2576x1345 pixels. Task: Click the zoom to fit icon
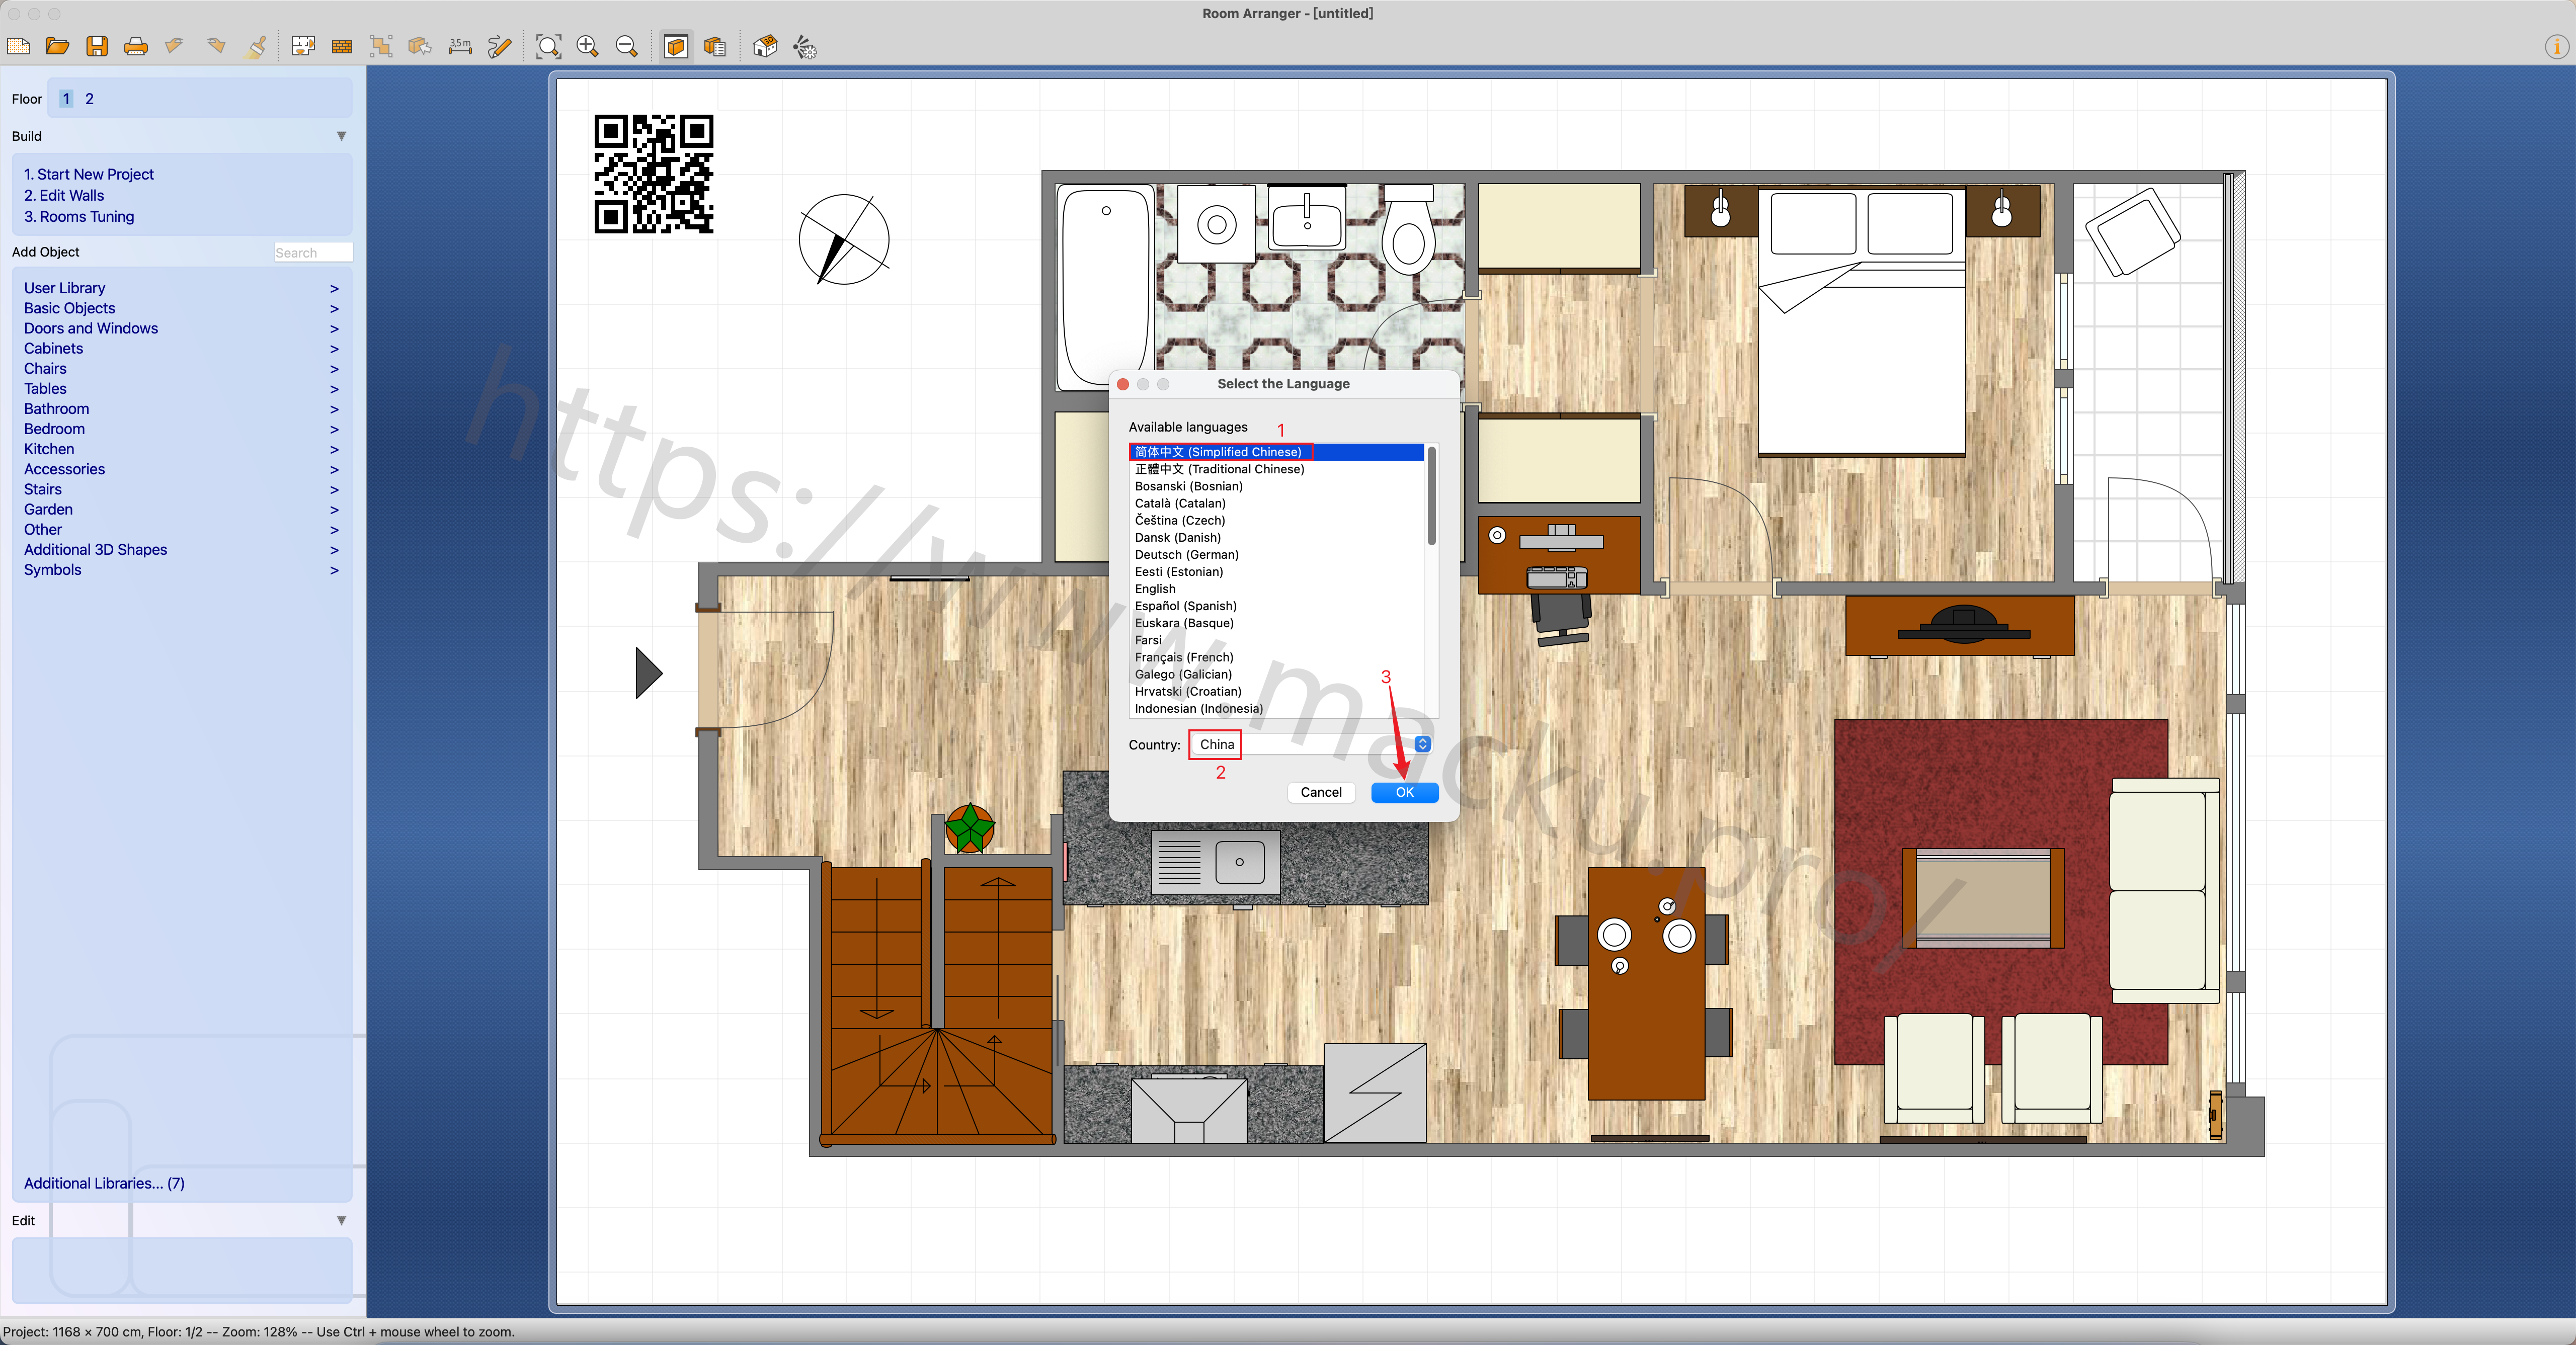(548, 47)
